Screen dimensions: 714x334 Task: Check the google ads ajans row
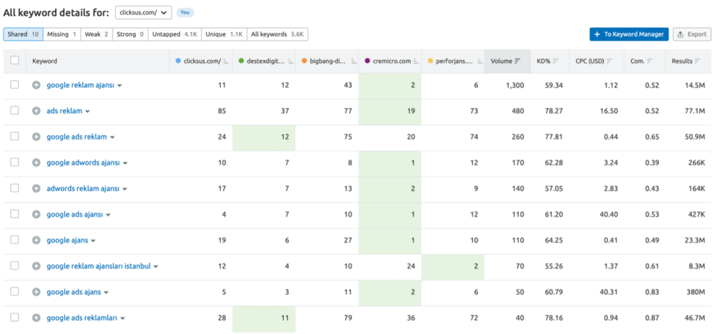point(15,291)
